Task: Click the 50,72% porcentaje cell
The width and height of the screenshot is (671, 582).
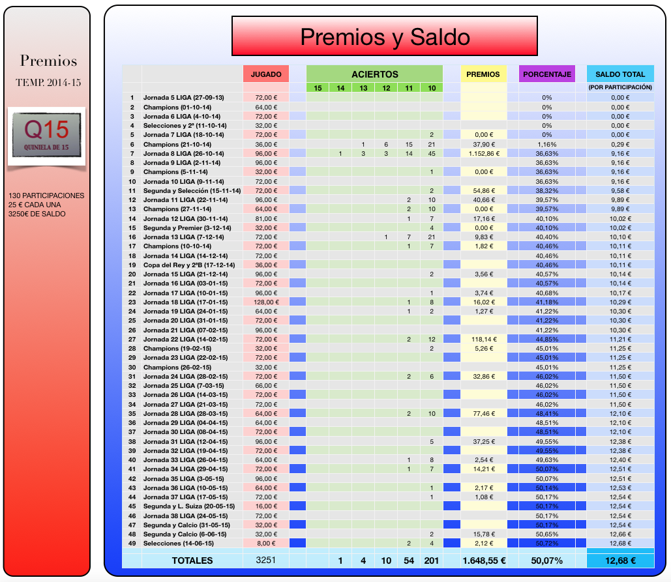Action: (547, 544)
